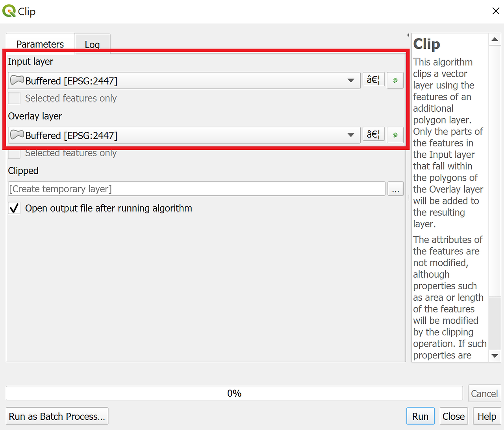Click the help panel scroll-down arrow

[495, 356]
